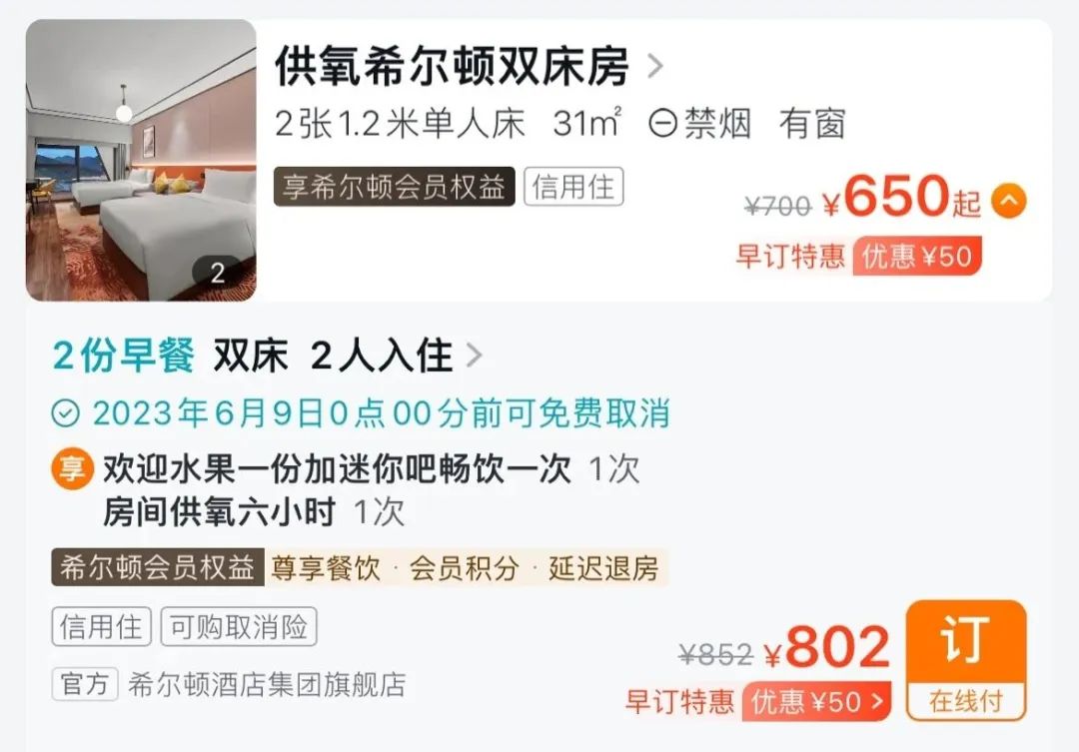Viewport: 1079px width, 752px height.
Task: Tap the orange 订 booking button
Action: coord(966,660)
